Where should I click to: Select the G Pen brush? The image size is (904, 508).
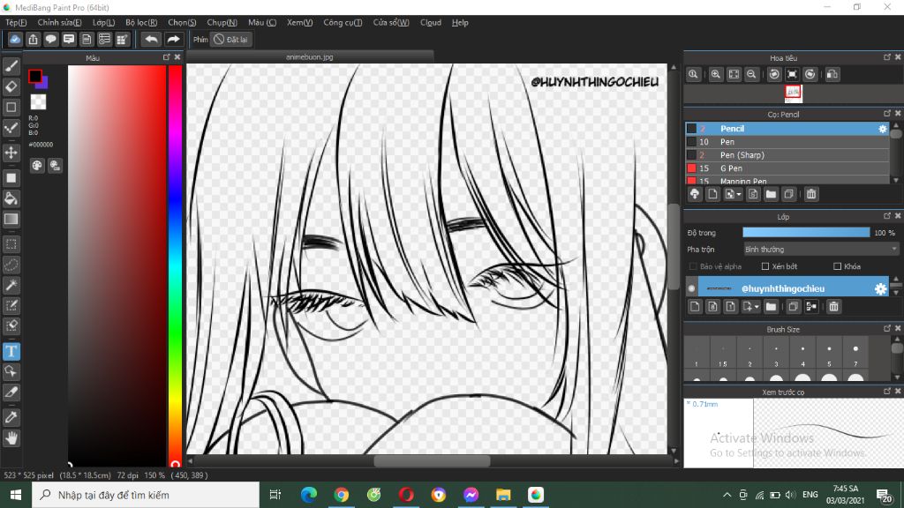coord(787,168)
